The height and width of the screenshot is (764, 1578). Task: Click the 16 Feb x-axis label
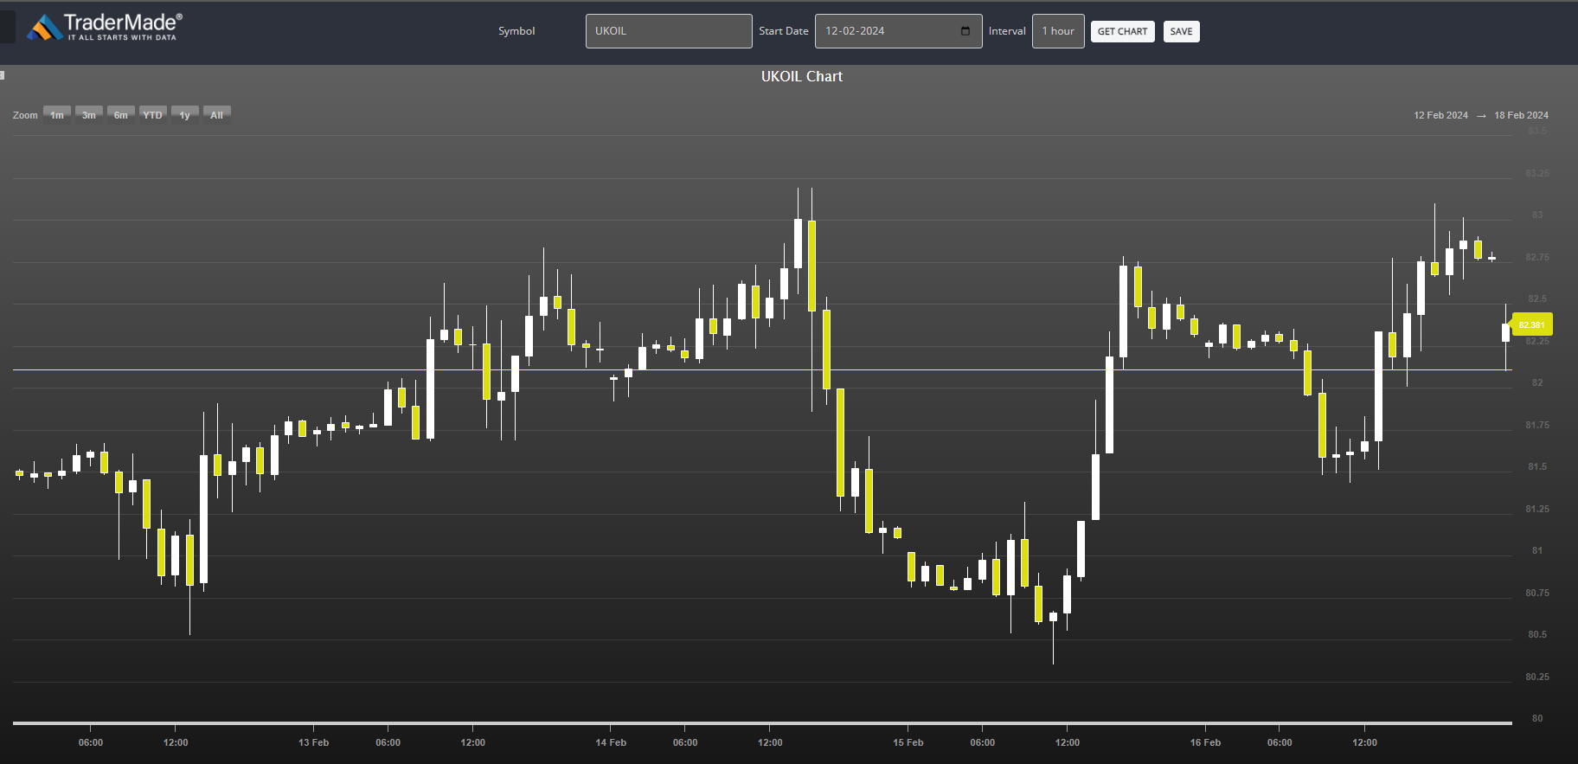pos(1205,742)
